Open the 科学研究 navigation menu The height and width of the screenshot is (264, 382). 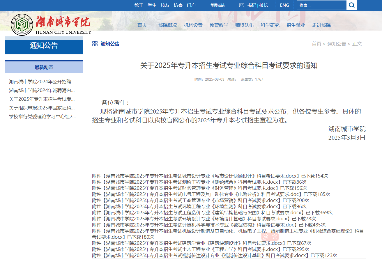click(270, 25)
